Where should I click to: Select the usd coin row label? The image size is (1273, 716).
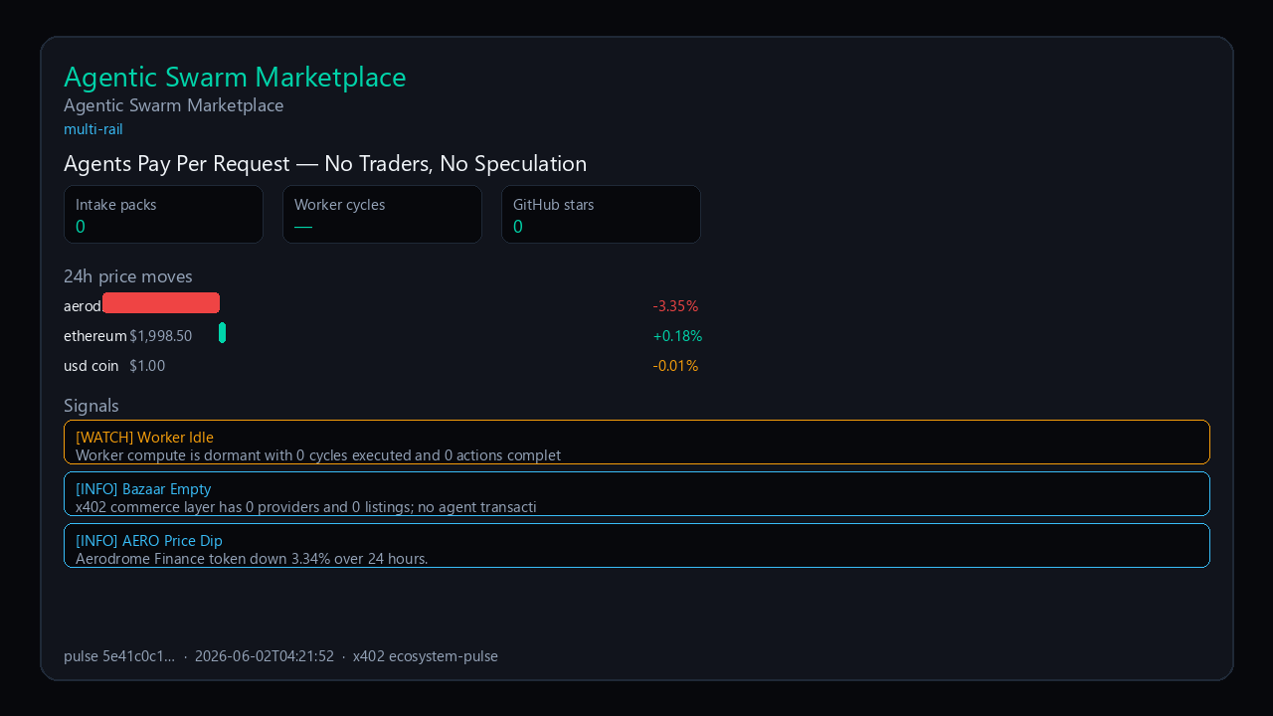[x=91, y=366]
